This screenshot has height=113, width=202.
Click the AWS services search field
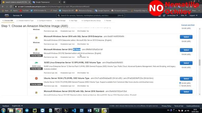[91, 15]
